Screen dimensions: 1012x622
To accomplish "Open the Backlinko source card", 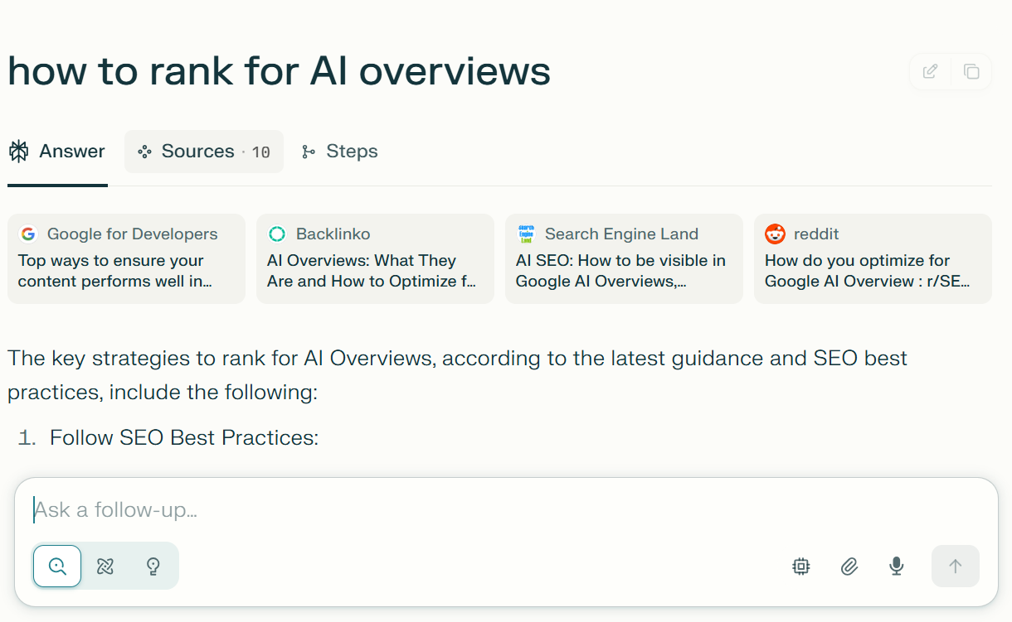I will (375, 259).
